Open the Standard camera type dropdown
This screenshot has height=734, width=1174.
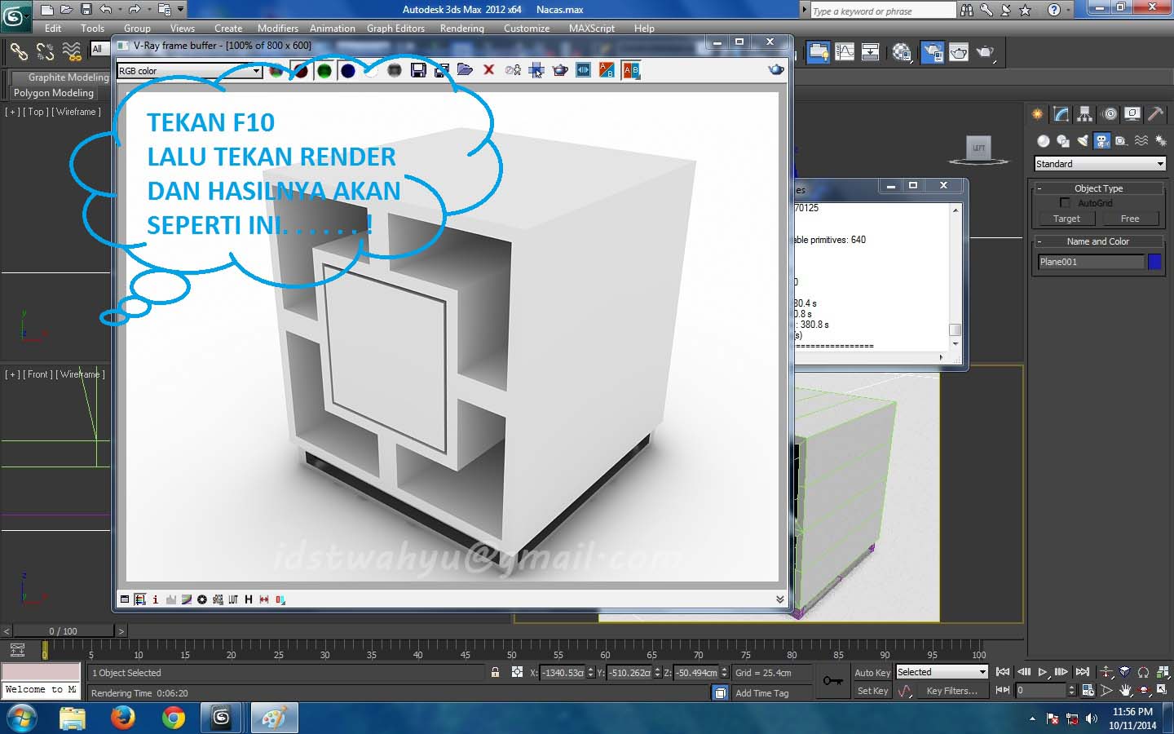point(1100,164)
